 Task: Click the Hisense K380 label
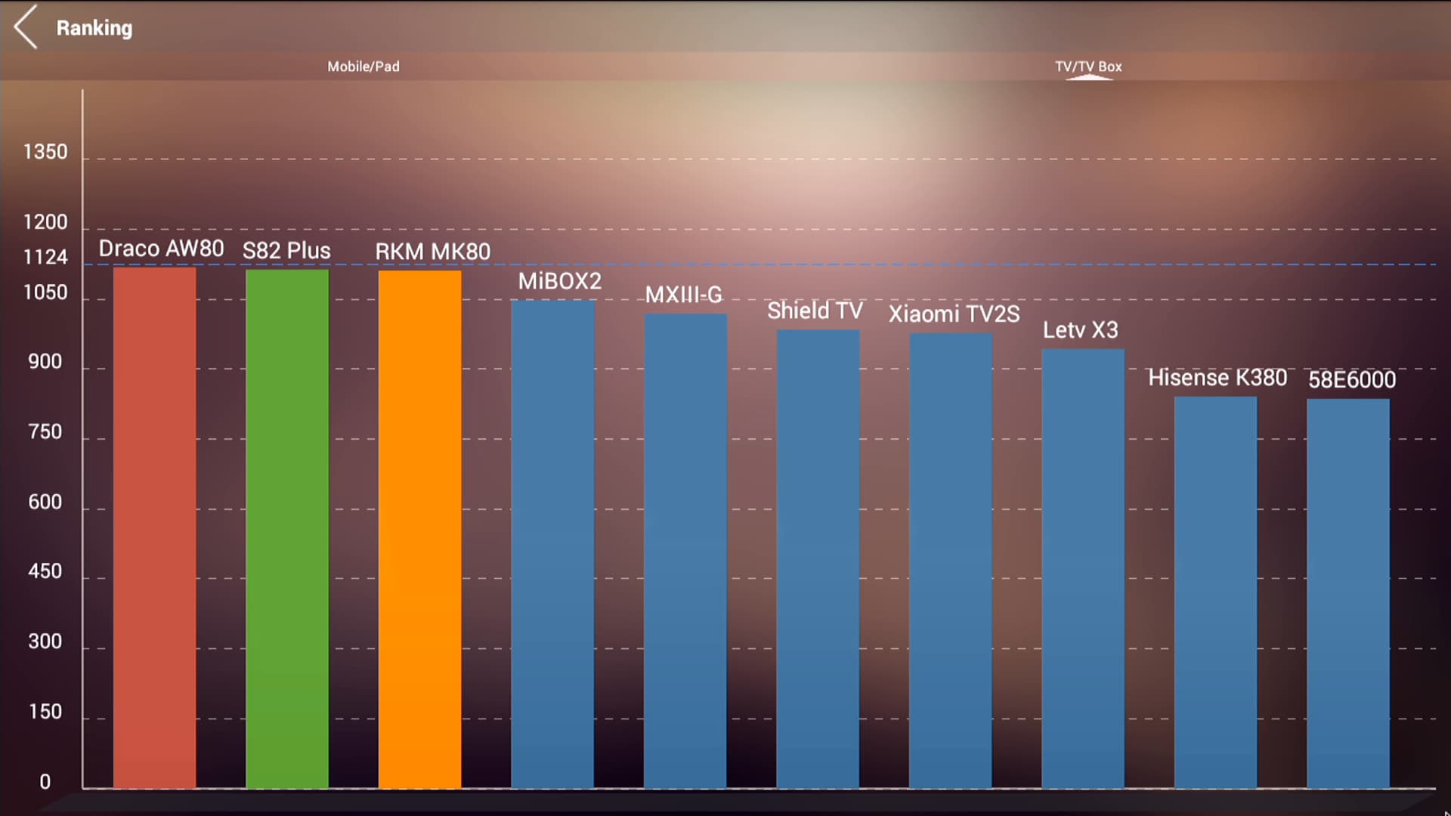point(1217,378)
